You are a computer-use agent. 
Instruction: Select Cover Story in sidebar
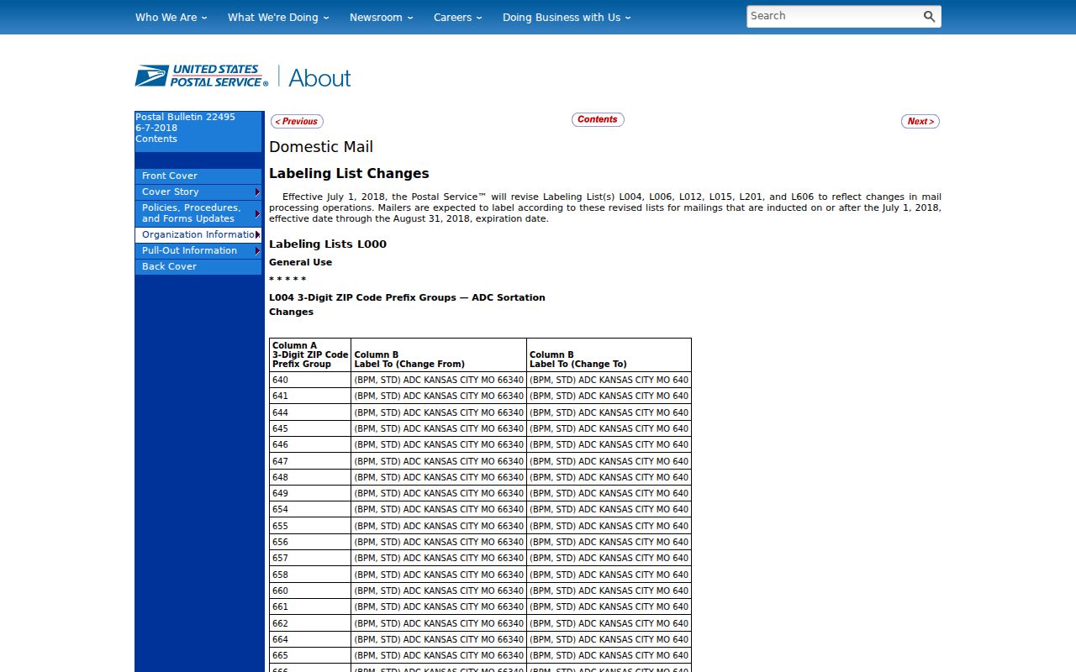198,192
